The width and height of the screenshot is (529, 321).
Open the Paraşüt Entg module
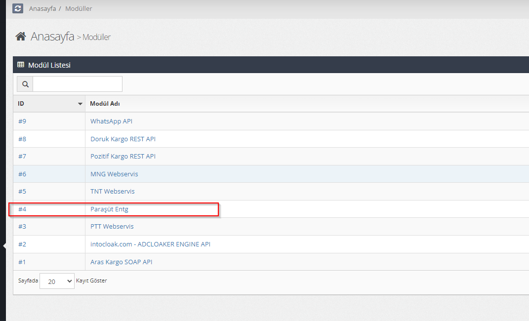point(109,209)
